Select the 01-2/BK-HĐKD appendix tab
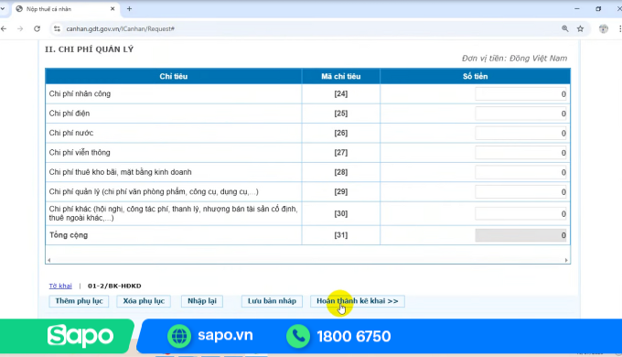The image size is (622, 357). 114,286
